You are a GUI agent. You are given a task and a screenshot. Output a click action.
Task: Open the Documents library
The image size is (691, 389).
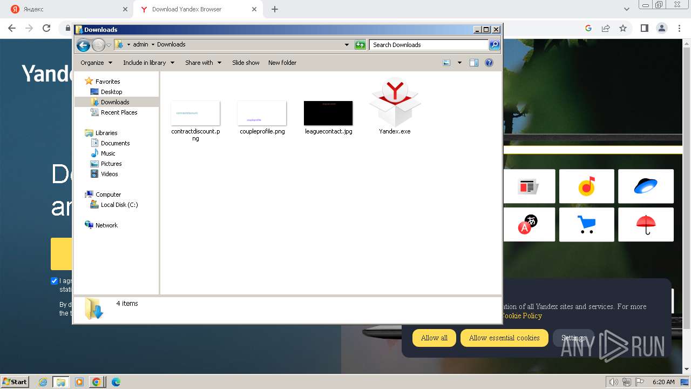pos(115,143)
